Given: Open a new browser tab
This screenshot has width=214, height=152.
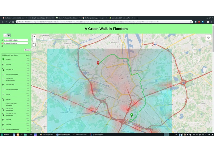Looking at the screenshot, I should pos(137,18).
